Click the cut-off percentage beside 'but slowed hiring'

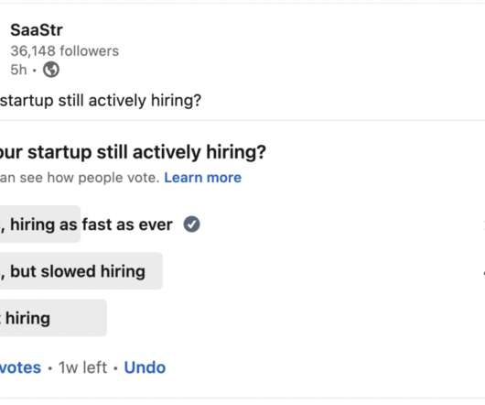pos(484,273)
